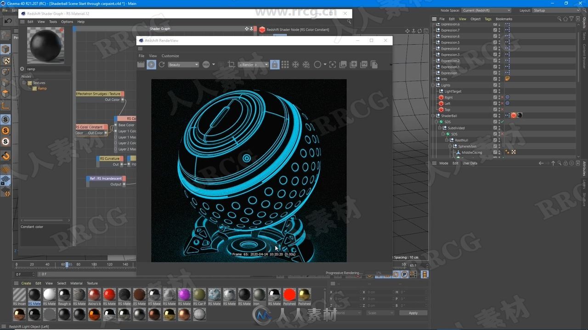Screen dimensions: 588x330
Task: Click the up arrow in Attributes panel
Action: (553, 163)
